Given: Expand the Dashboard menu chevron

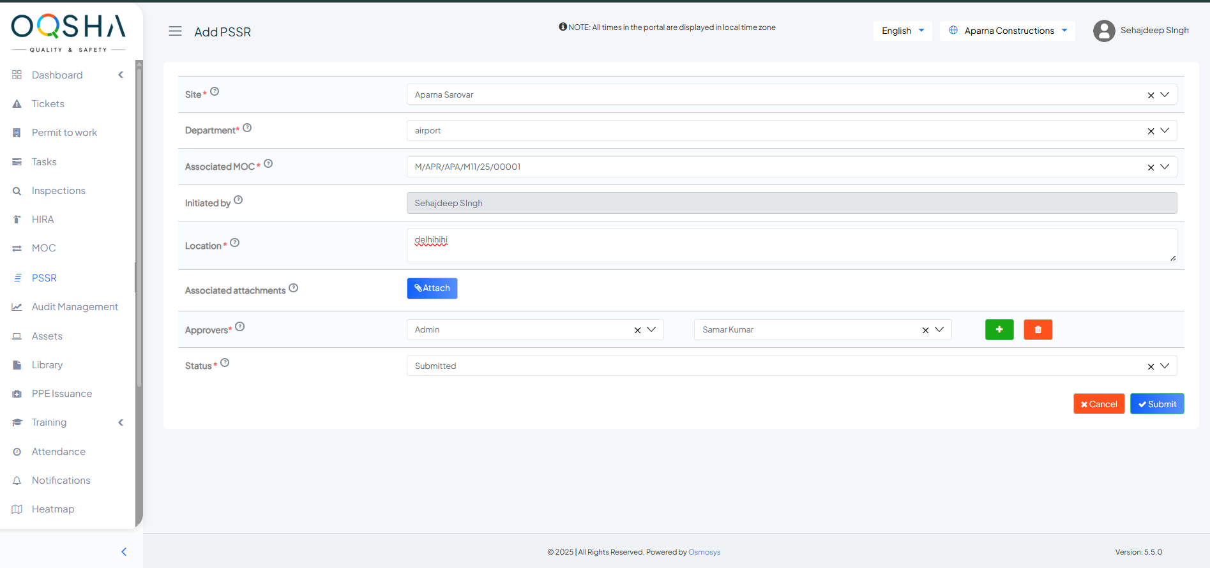Looking at the screenshot, I should pos(121,75).
